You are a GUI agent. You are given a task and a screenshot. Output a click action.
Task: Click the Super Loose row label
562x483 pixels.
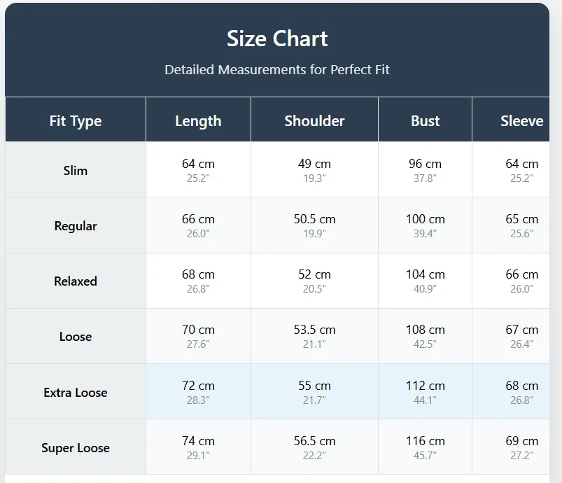76,448
